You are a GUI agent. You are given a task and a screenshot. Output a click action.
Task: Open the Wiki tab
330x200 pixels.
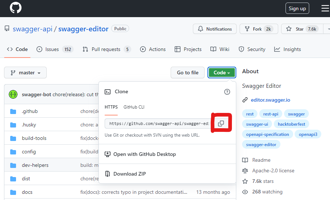click(x=220, y=49)
